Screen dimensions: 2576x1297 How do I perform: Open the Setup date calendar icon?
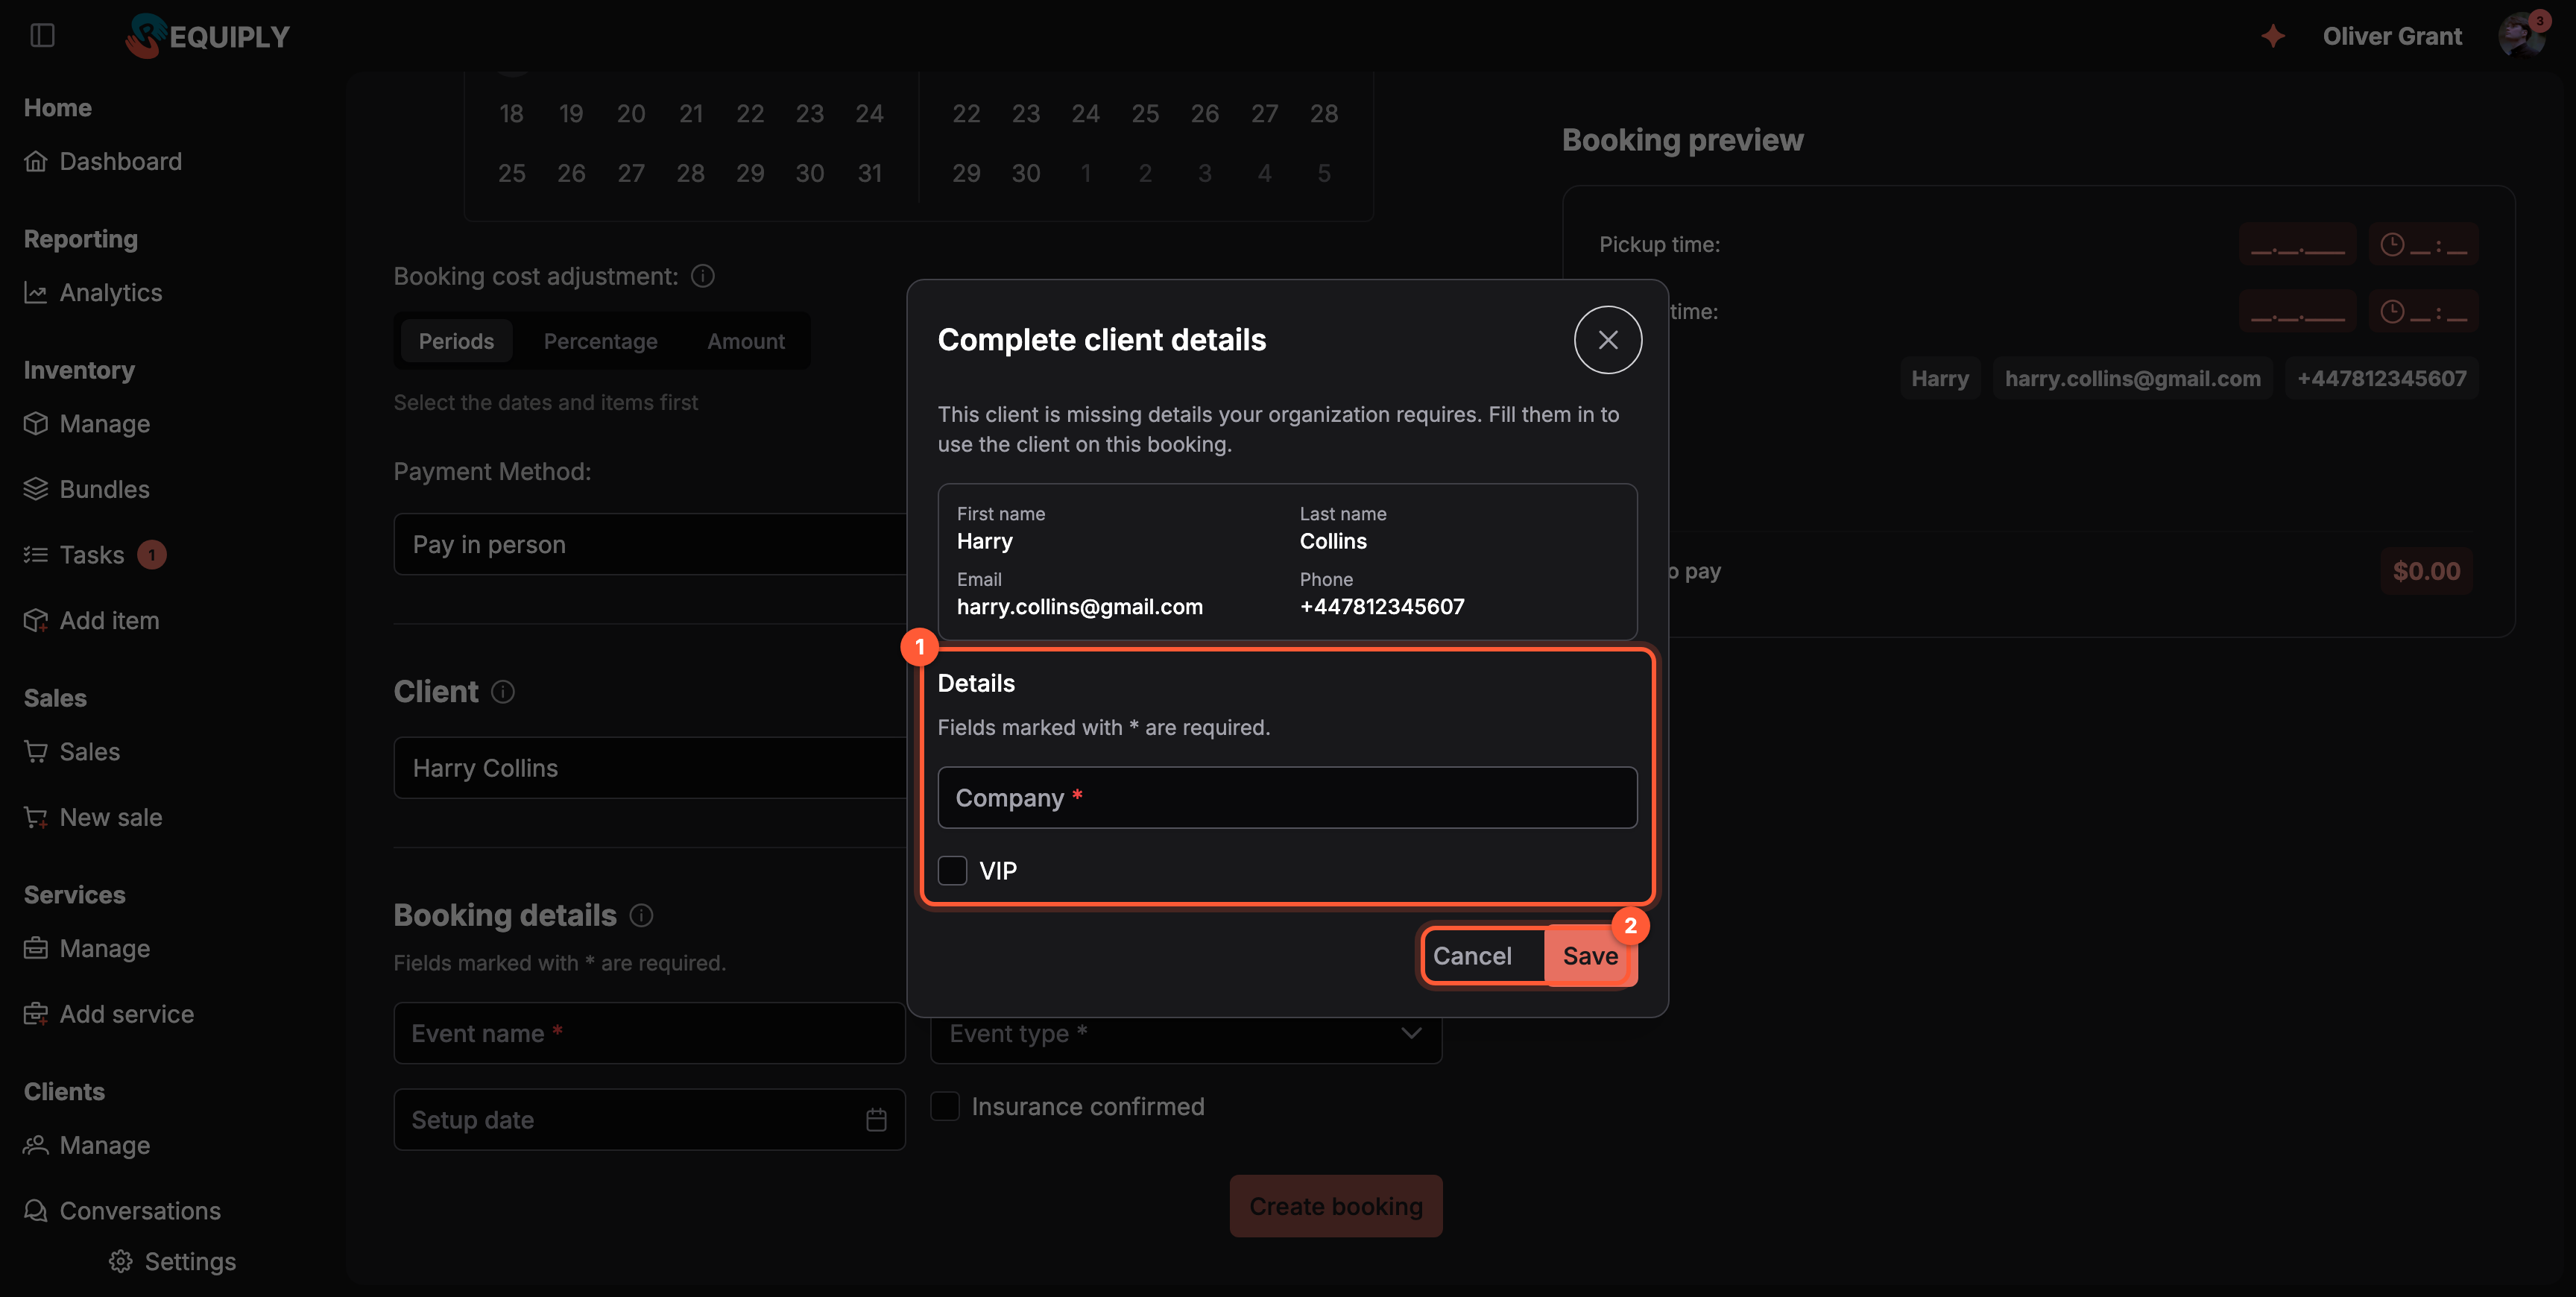tap(876, 1120)
